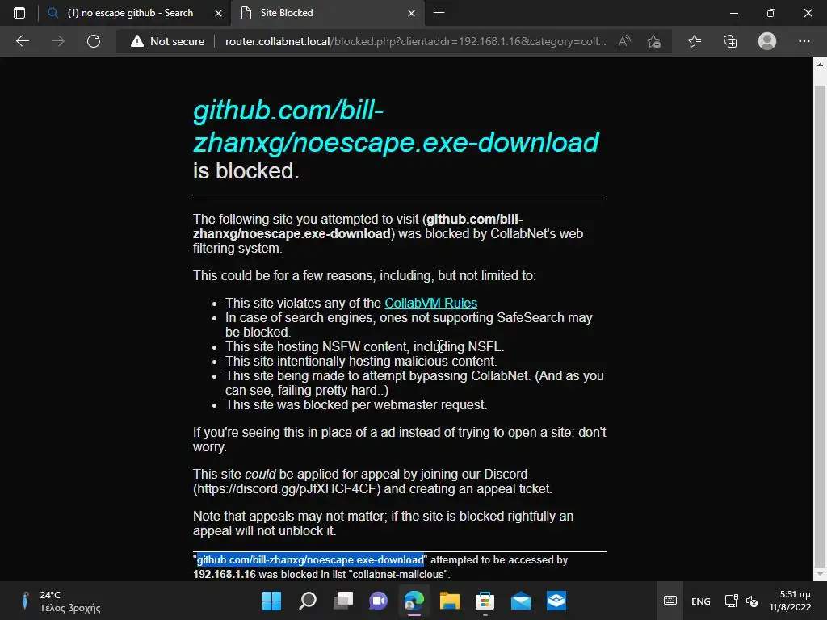Click the scrollbar down arrow

point(820,574)
